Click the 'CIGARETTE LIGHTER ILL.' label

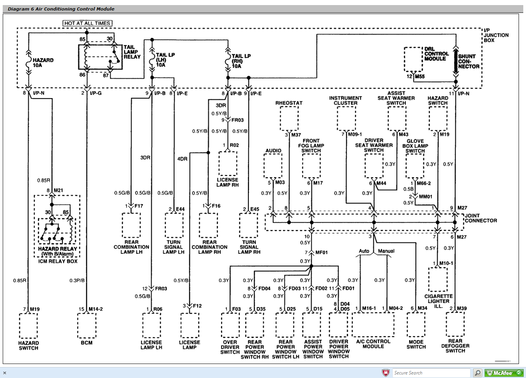[439, 301]
